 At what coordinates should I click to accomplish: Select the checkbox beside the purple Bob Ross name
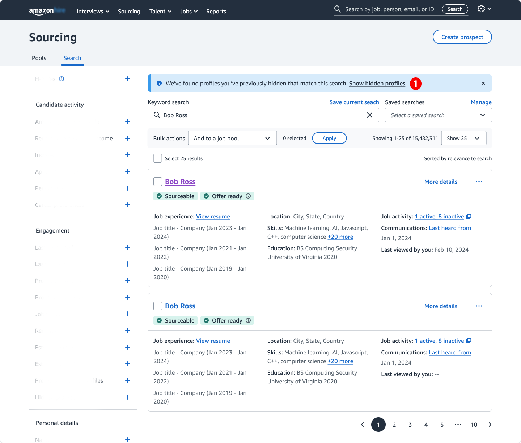pyautogui.click(x=158, y=182)
